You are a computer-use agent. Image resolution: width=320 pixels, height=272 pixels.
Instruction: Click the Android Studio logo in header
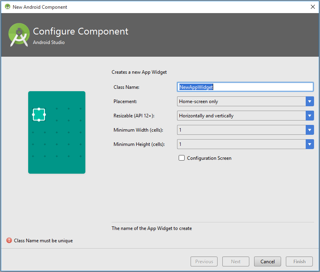click(19, 35)
